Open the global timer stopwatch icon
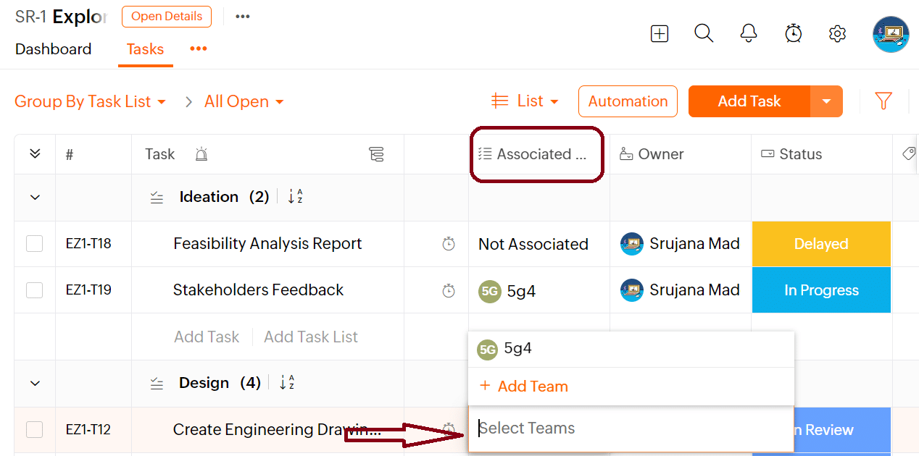 [x=794, y=33]
